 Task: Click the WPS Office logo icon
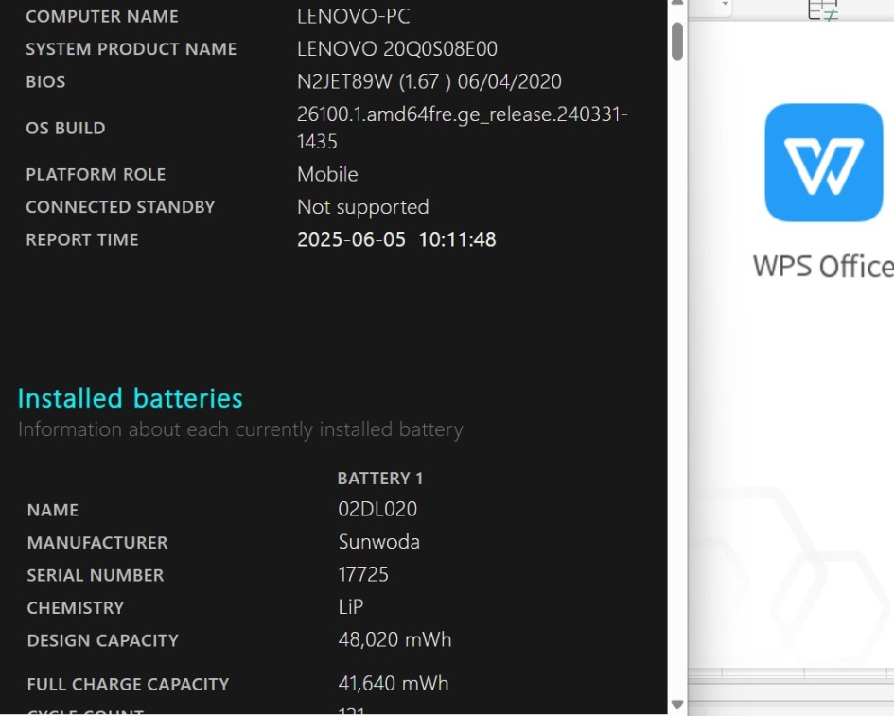(823, 163)
